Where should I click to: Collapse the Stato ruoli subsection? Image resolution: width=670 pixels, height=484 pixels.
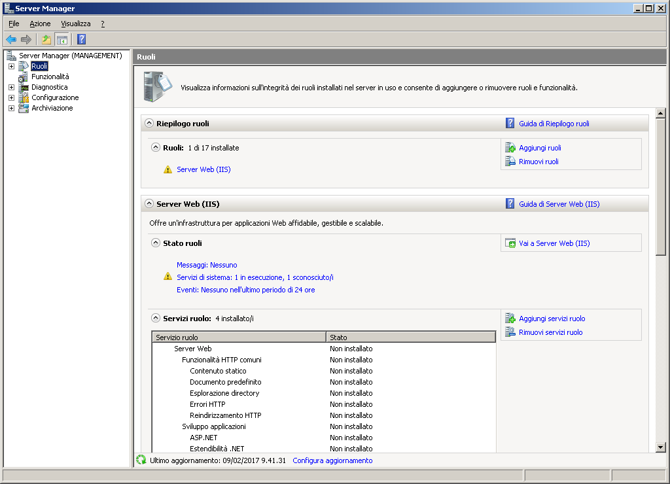tap(156, 243)
